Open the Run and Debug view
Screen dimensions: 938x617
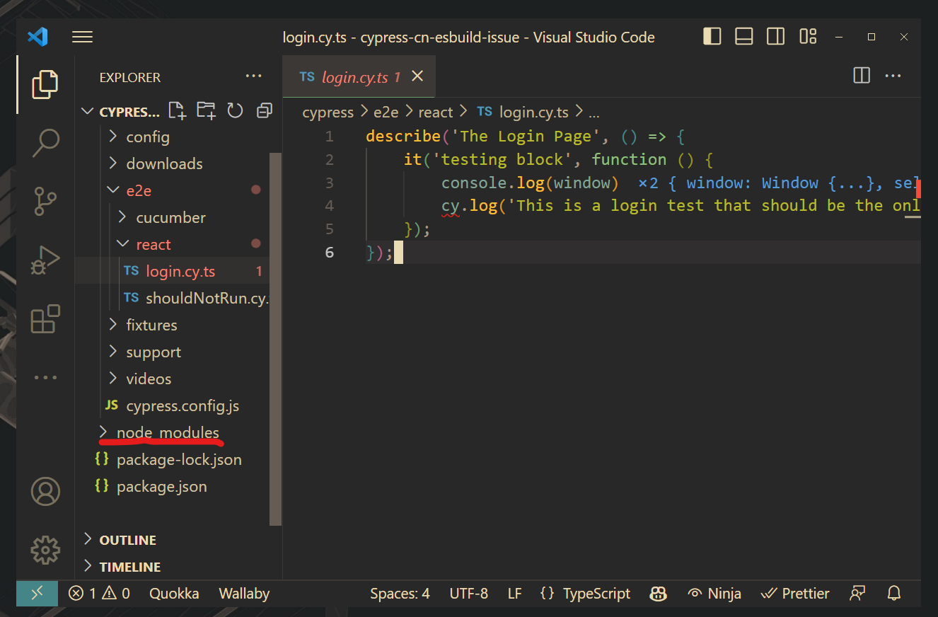(x=45, y=259)
